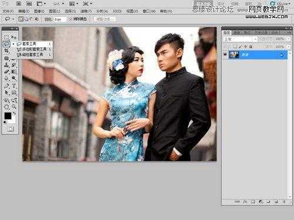Open the 文件(F) File menu
The height and width of the screenshot is (220, 294).
pos(8,11)
